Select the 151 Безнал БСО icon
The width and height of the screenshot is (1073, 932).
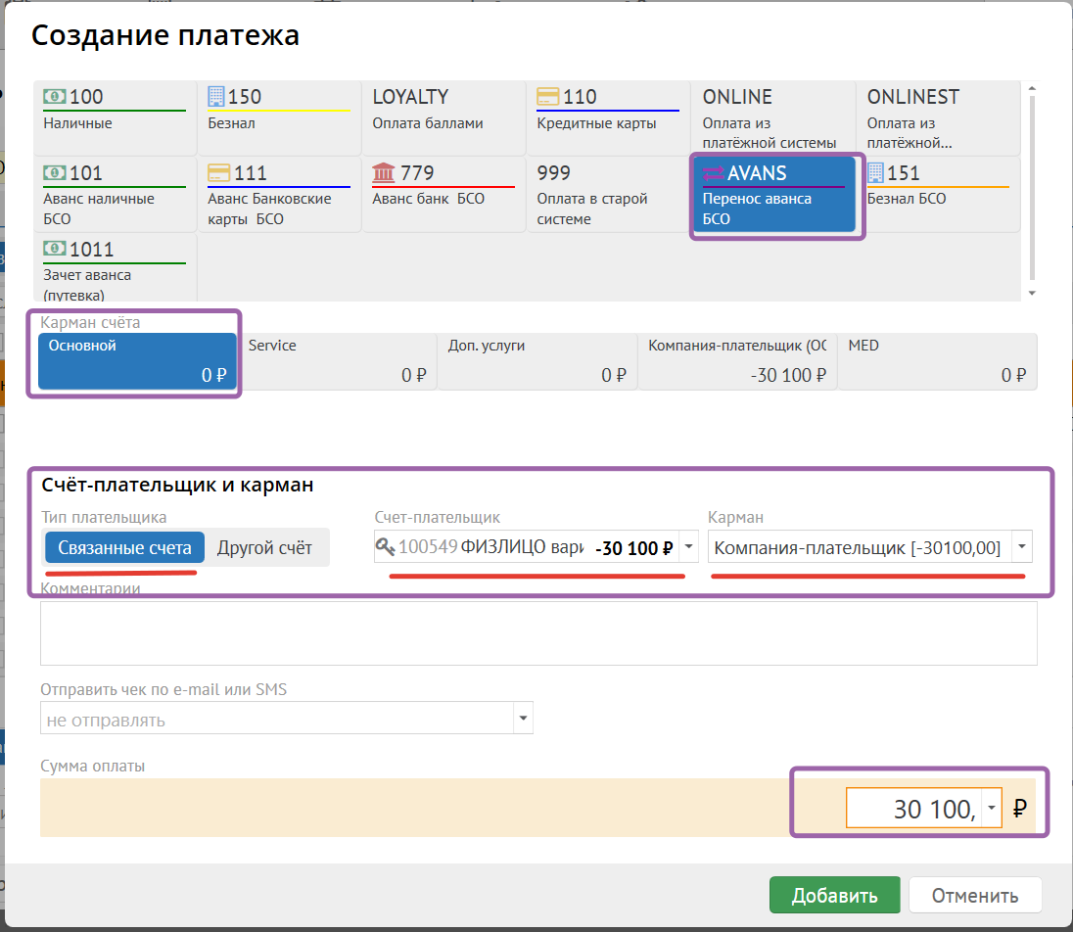875,173
